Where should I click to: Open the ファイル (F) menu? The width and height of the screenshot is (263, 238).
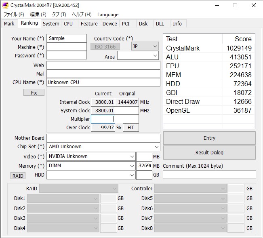[14, 15]
